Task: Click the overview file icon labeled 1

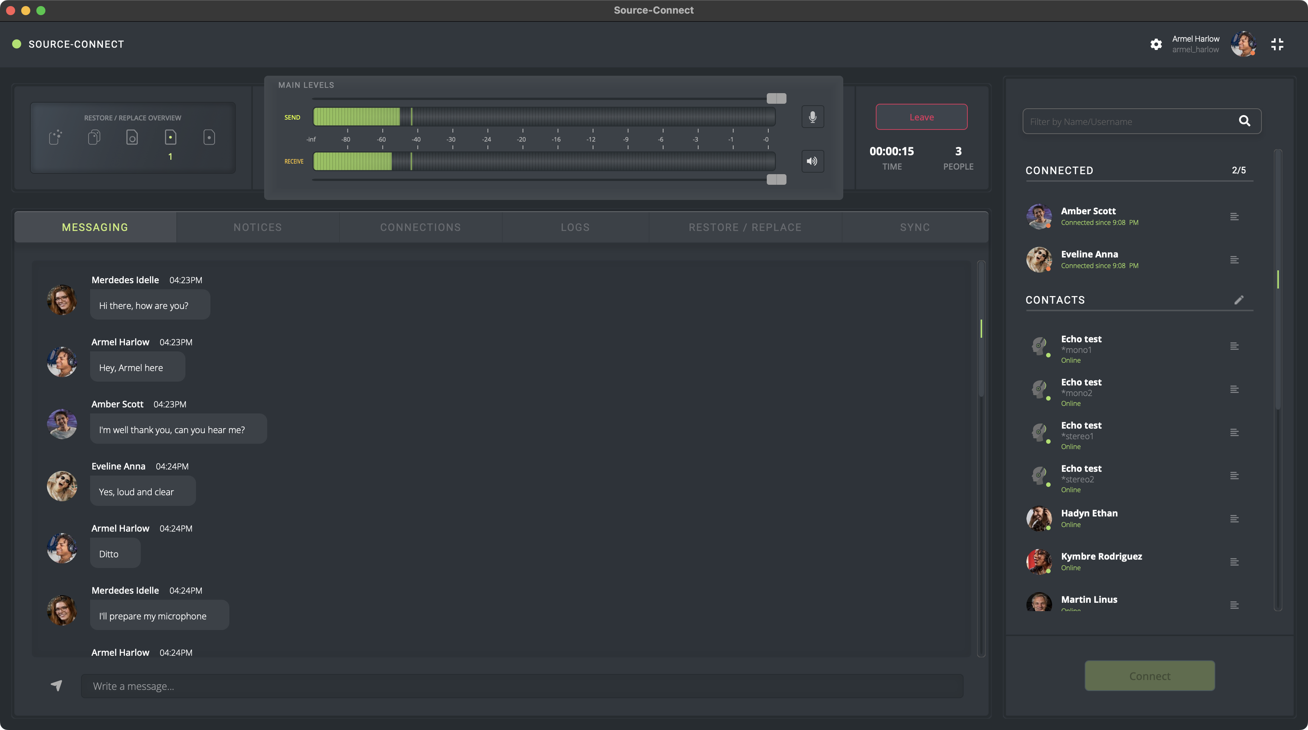Action: click(171, 137)
